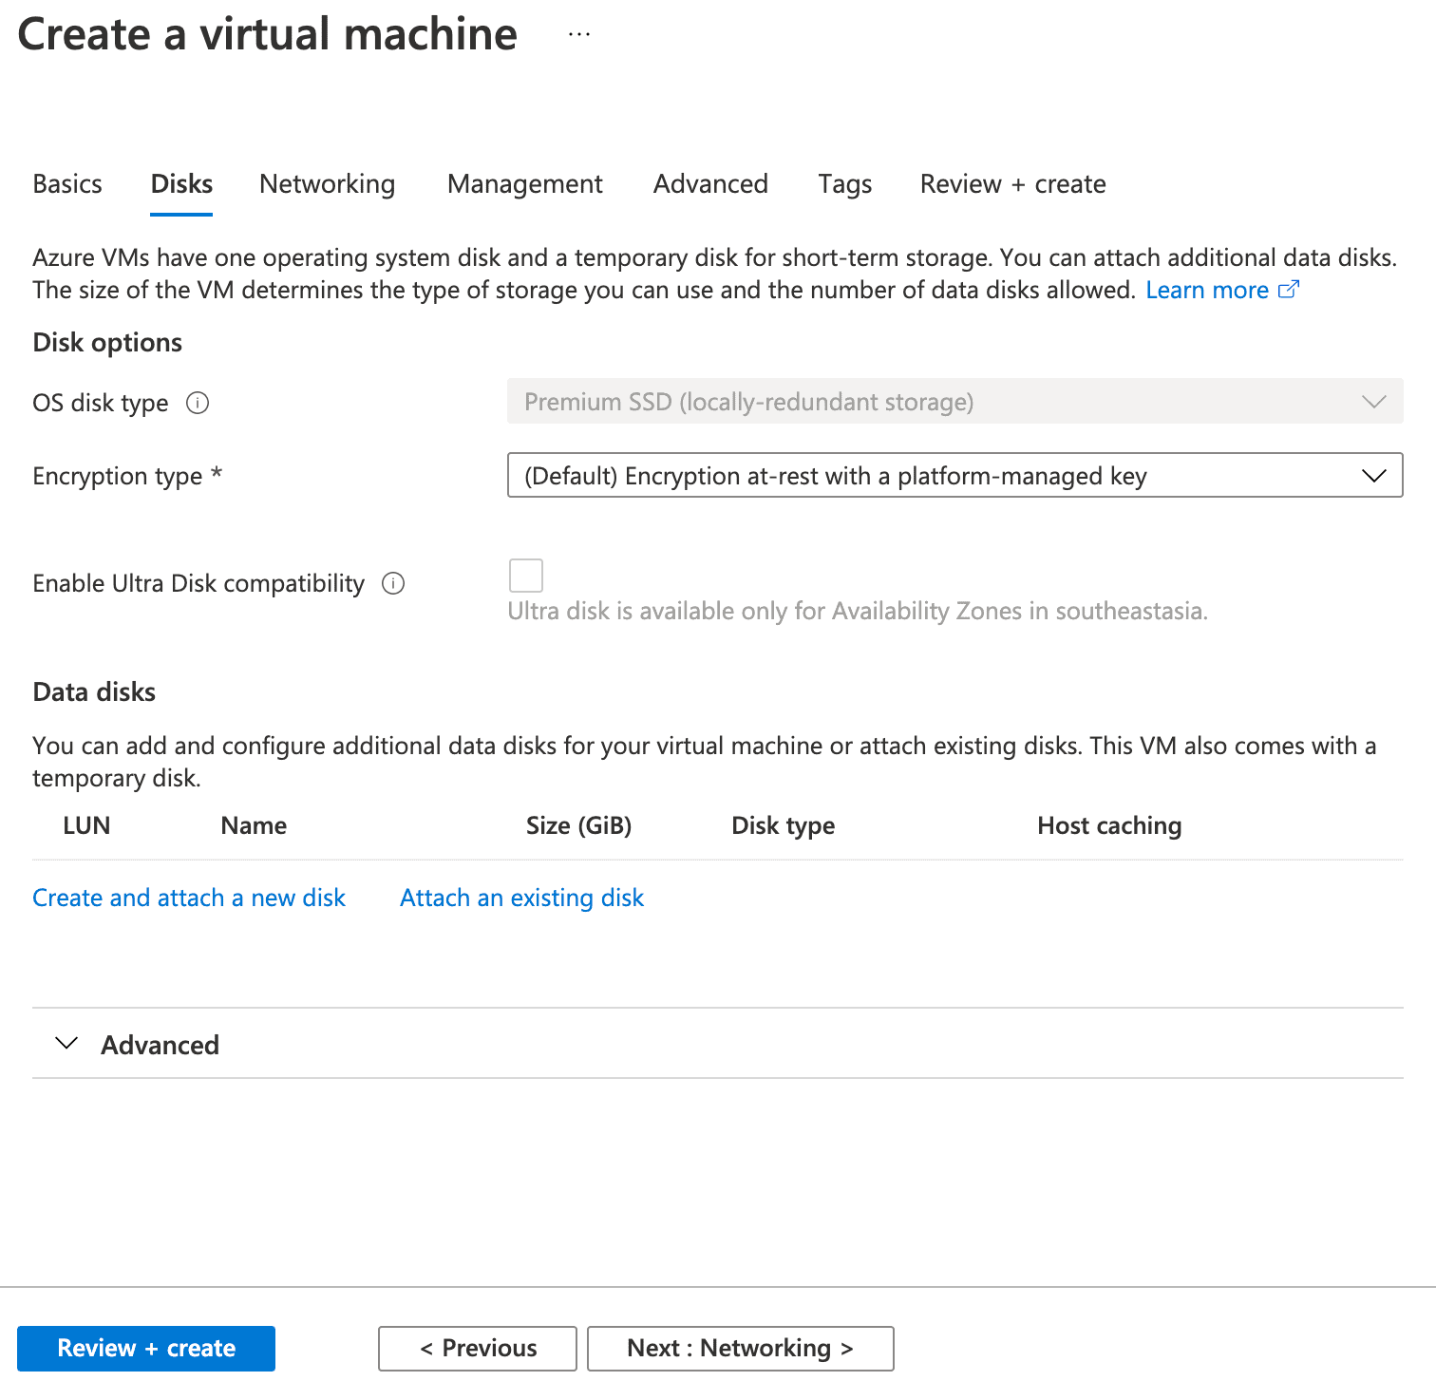Viewport: 1436px width, 1400px height.
Task: Click the info icon next to OS disk type
Action: pos(198,404)
